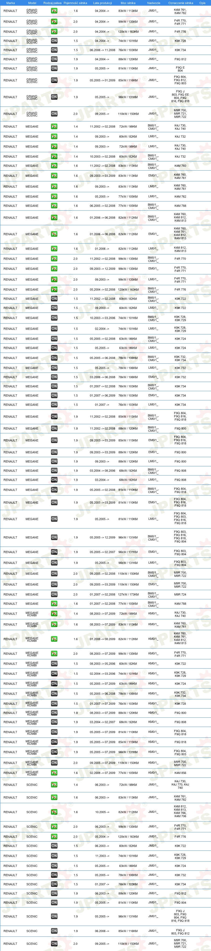211x951 pixels.
Task: Select the Megane Kombi engine cell 'F9Q 818'
Action: pyautogui.click(x=180, y=742)
